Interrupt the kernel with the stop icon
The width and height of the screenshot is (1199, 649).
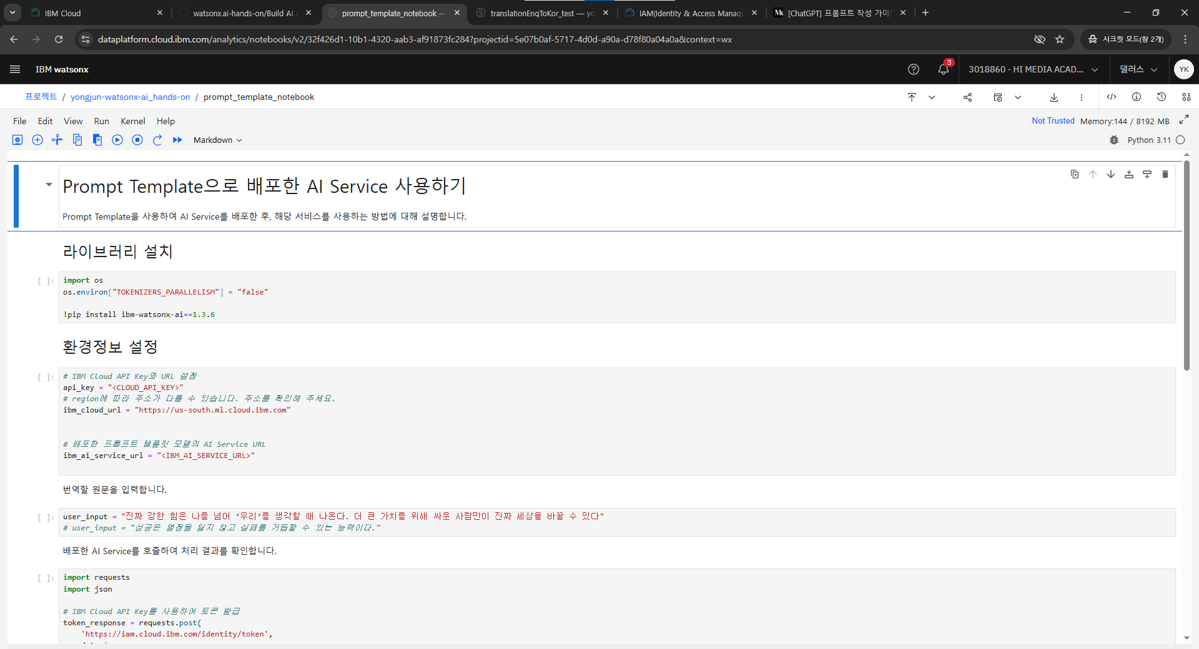[x=137, y=140]
